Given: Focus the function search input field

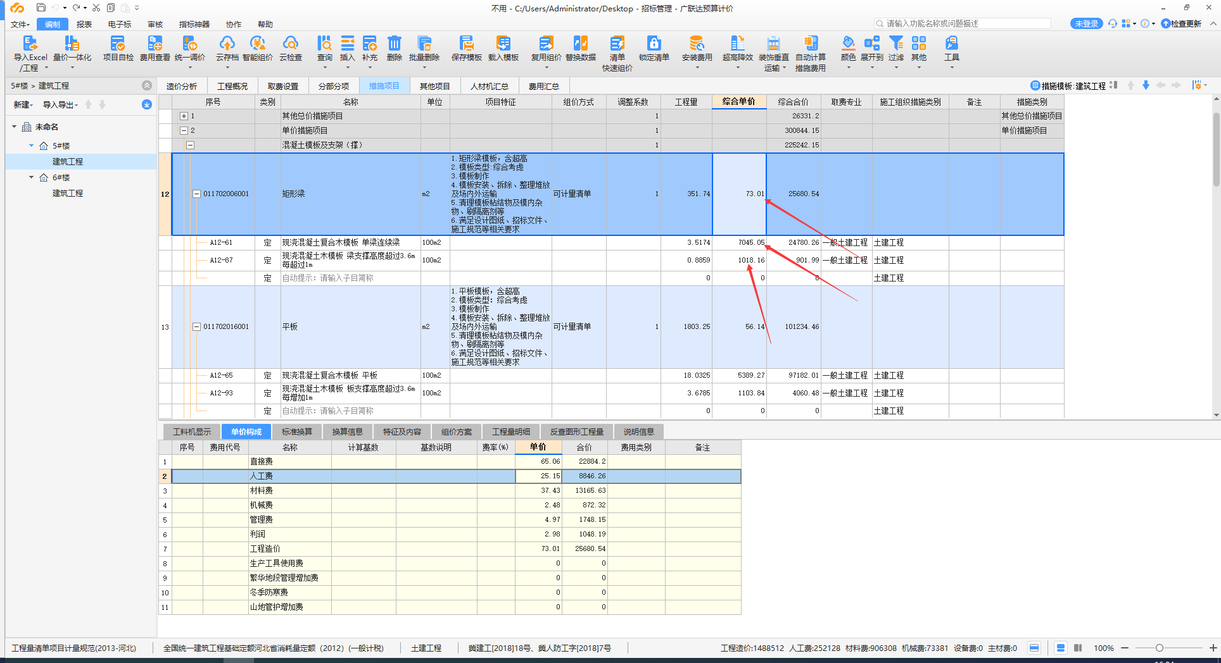Looking at the screenshot, I should 963,23.
